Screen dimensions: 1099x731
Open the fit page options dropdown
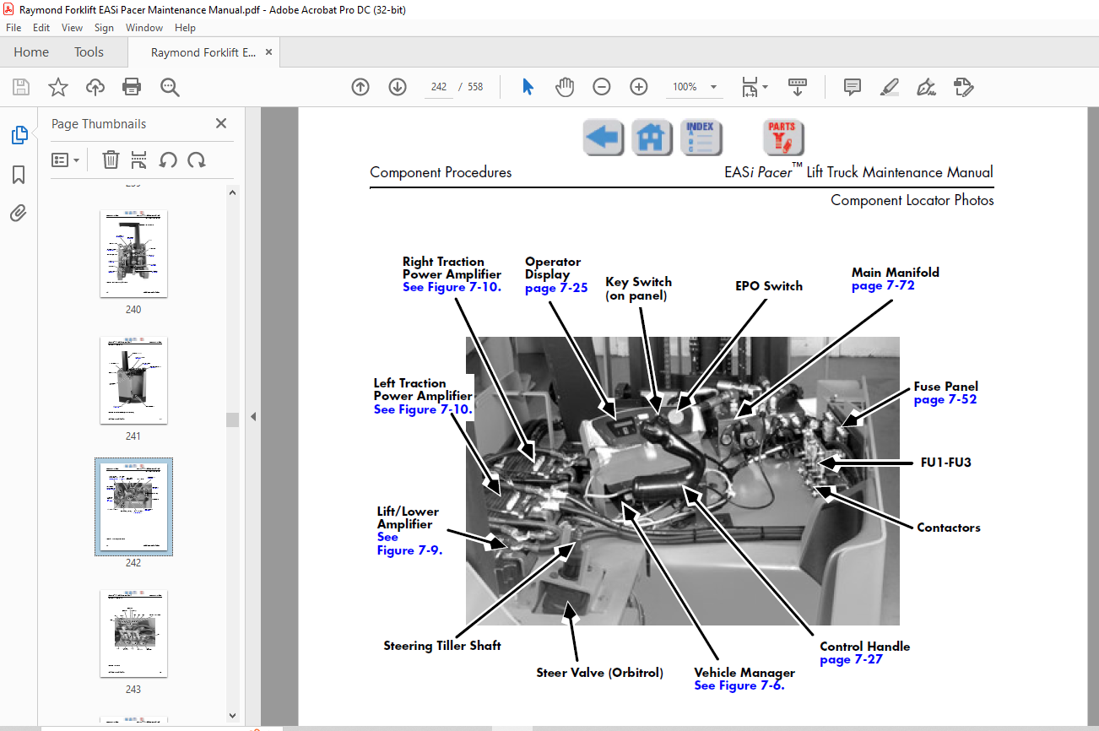[754, 87]
